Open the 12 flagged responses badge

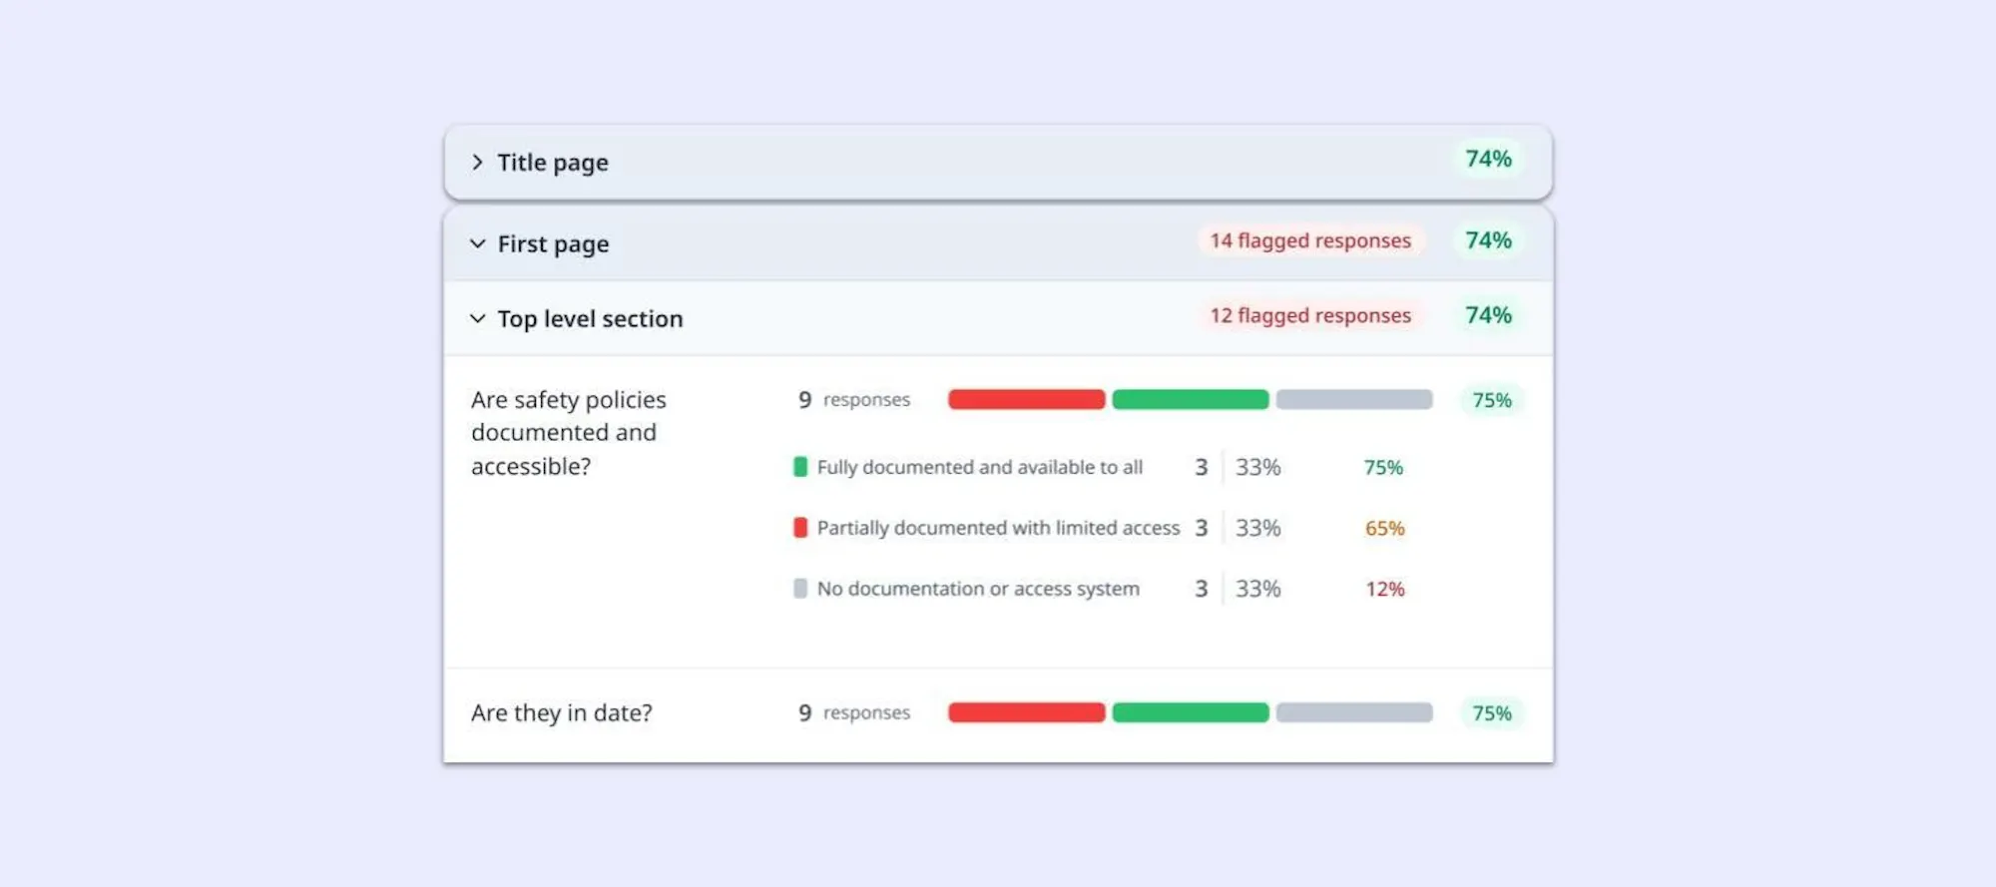[1310, 315]
